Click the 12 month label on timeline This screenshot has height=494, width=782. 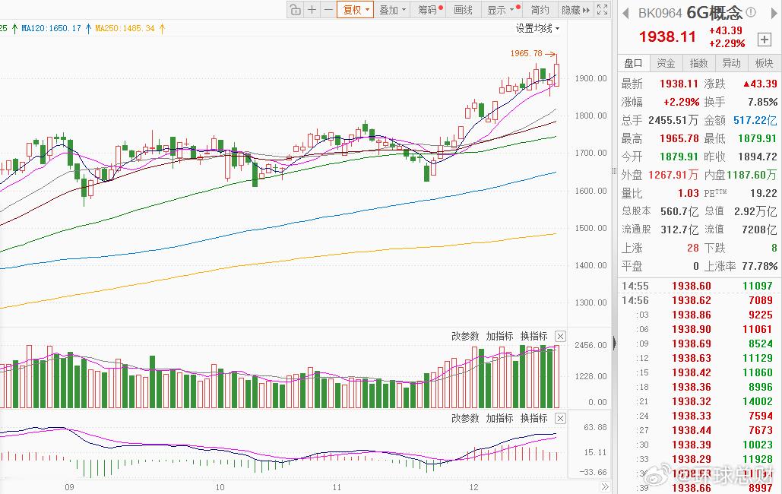tap(473, 487)
